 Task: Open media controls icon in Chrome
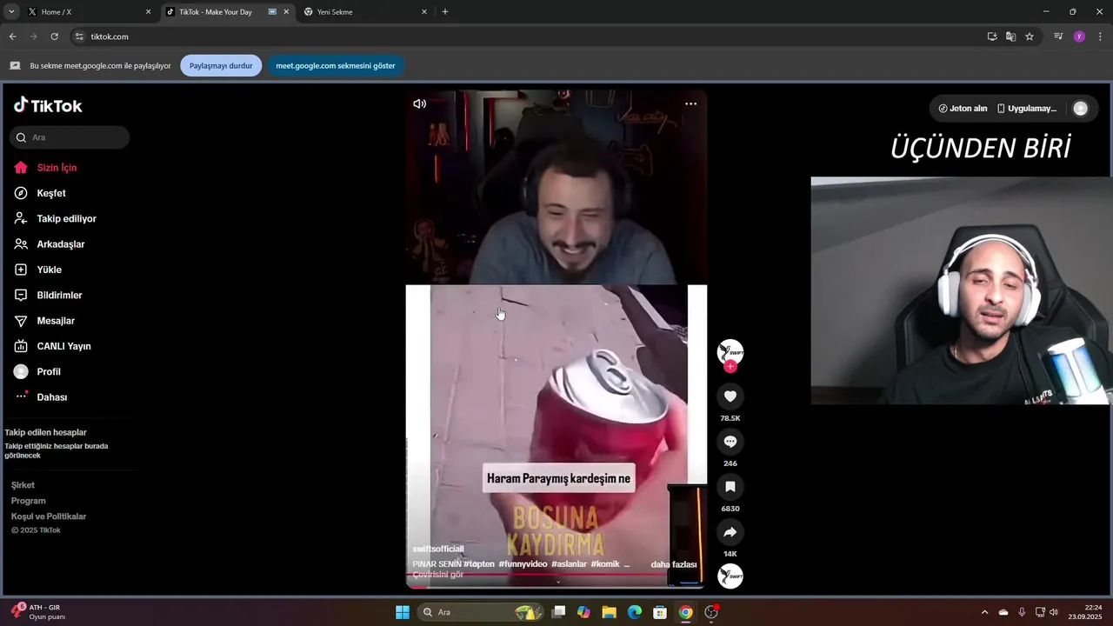[x=1058, y=37]
